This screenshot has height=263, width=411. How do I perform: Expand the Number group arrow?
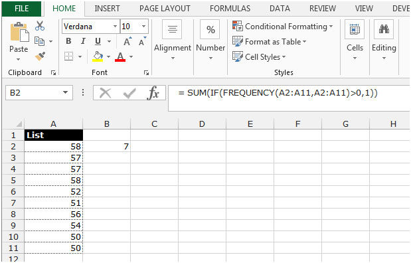click(x=210, y=58)
